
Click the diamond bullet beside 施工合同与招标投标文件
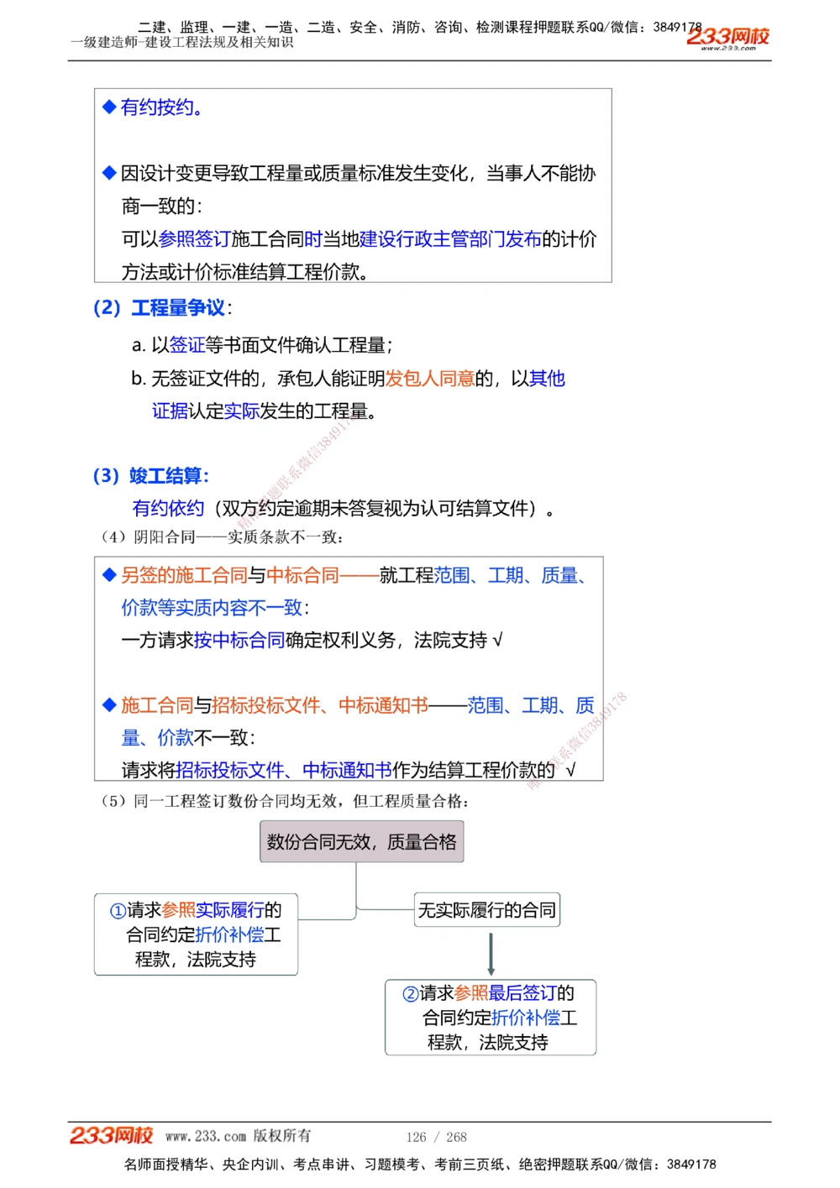pyautogui.click(x=108, y=705)
